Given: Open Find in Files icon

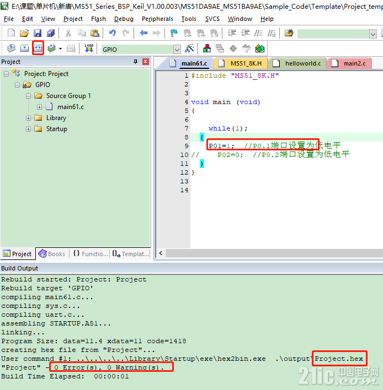Looking at the screenshot, I should 289,33.
